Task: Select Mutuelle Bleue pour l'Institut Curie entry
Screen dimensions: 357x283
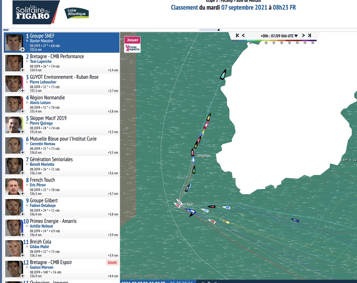Action: pos(63,139)
